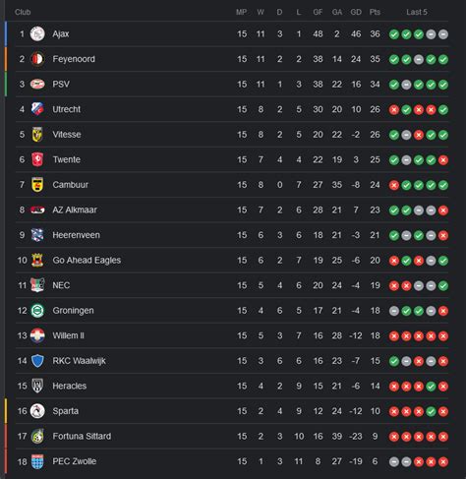Click Ajax's most recent draw indicator
Image resolution: width=466 pixels, height=479 pixels.
click(x=443, y=34)
